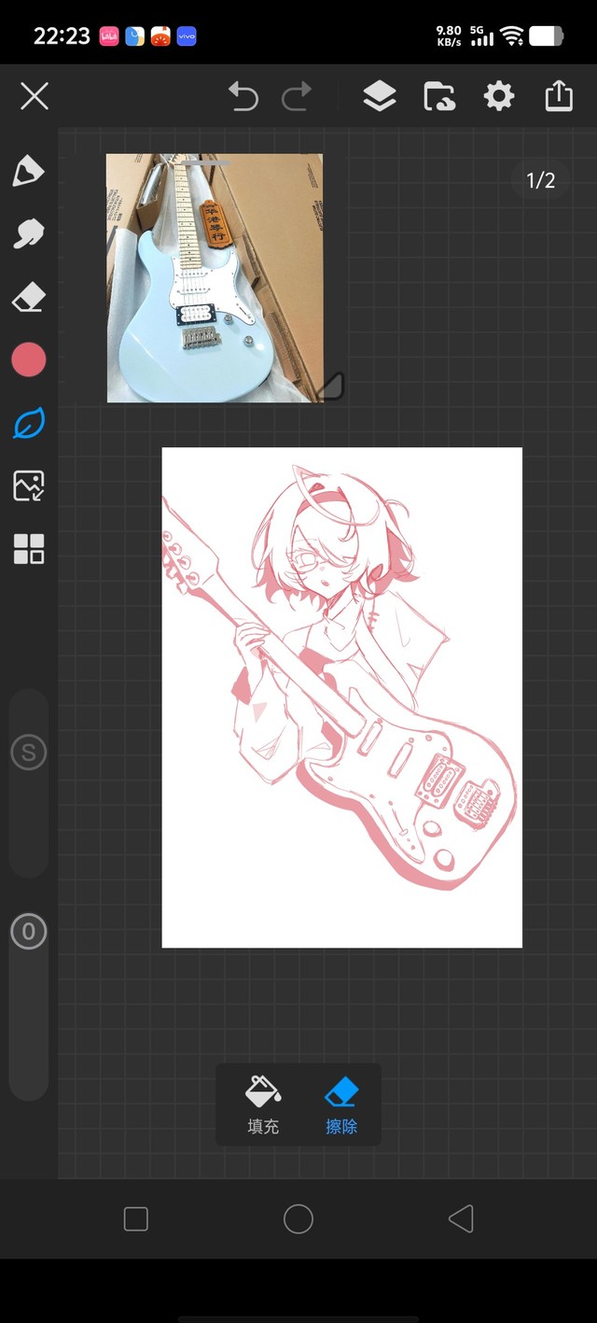Tap the share export icon
This screenshot has width=597, height=1323.
(559, 96)
